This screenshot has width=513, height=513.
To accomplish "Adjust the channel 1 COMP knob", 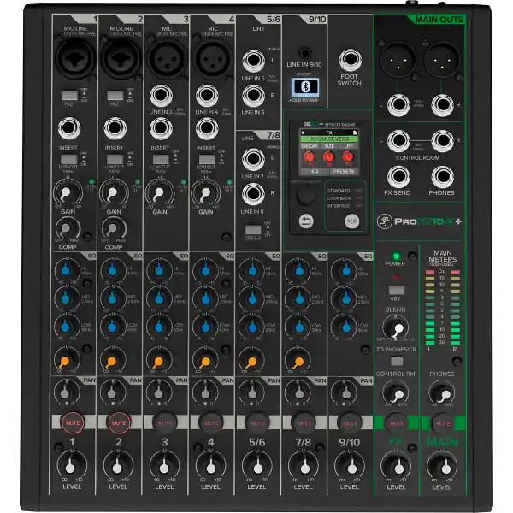I will pos(68,228).
